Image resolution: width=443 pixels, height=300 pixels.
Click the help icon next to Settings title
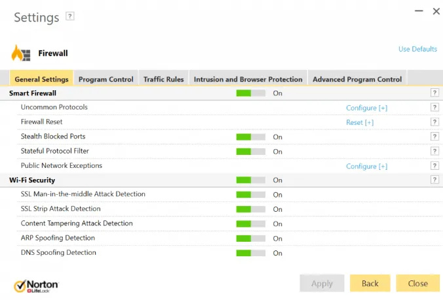coord(71,16)
